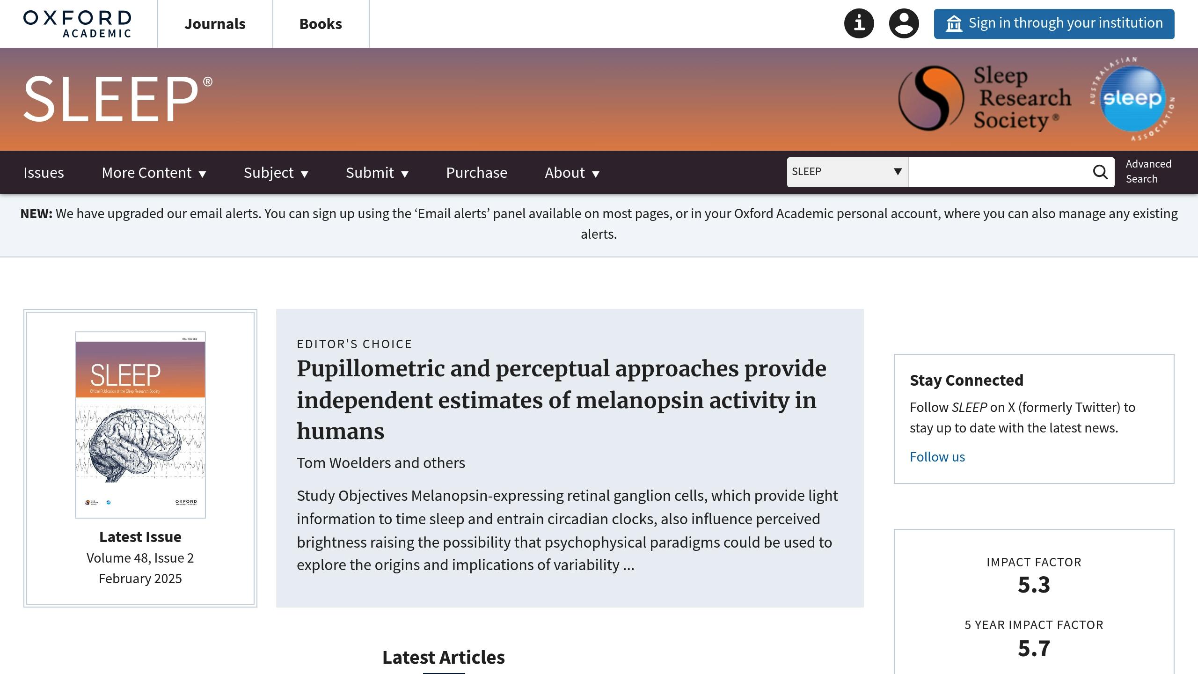Viewport: 1198px width, 674px height.
Task: Open the Purchase menu item
Action: tap(476, 173)
